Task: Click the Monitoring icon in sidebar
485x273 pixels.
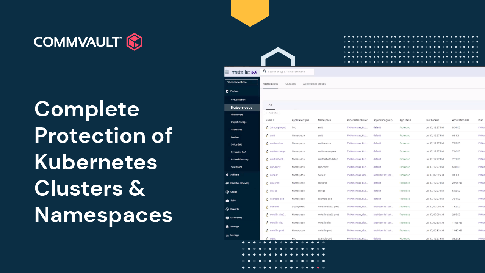Action: tap(227, 218)
